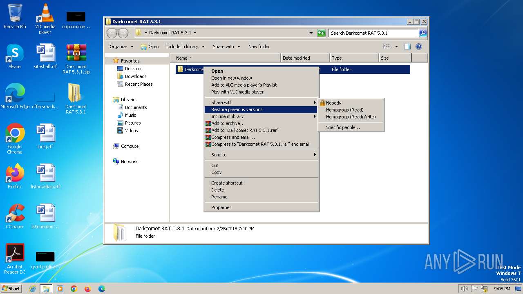Share with Nobody option

pos(351,103)
